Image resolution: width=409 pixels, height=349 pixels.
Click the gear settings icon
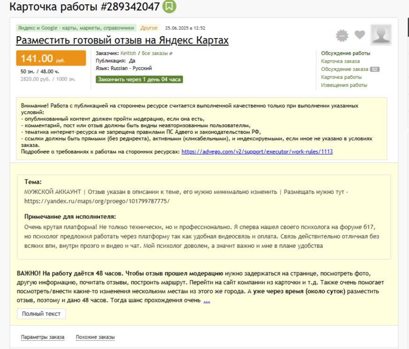342,36
